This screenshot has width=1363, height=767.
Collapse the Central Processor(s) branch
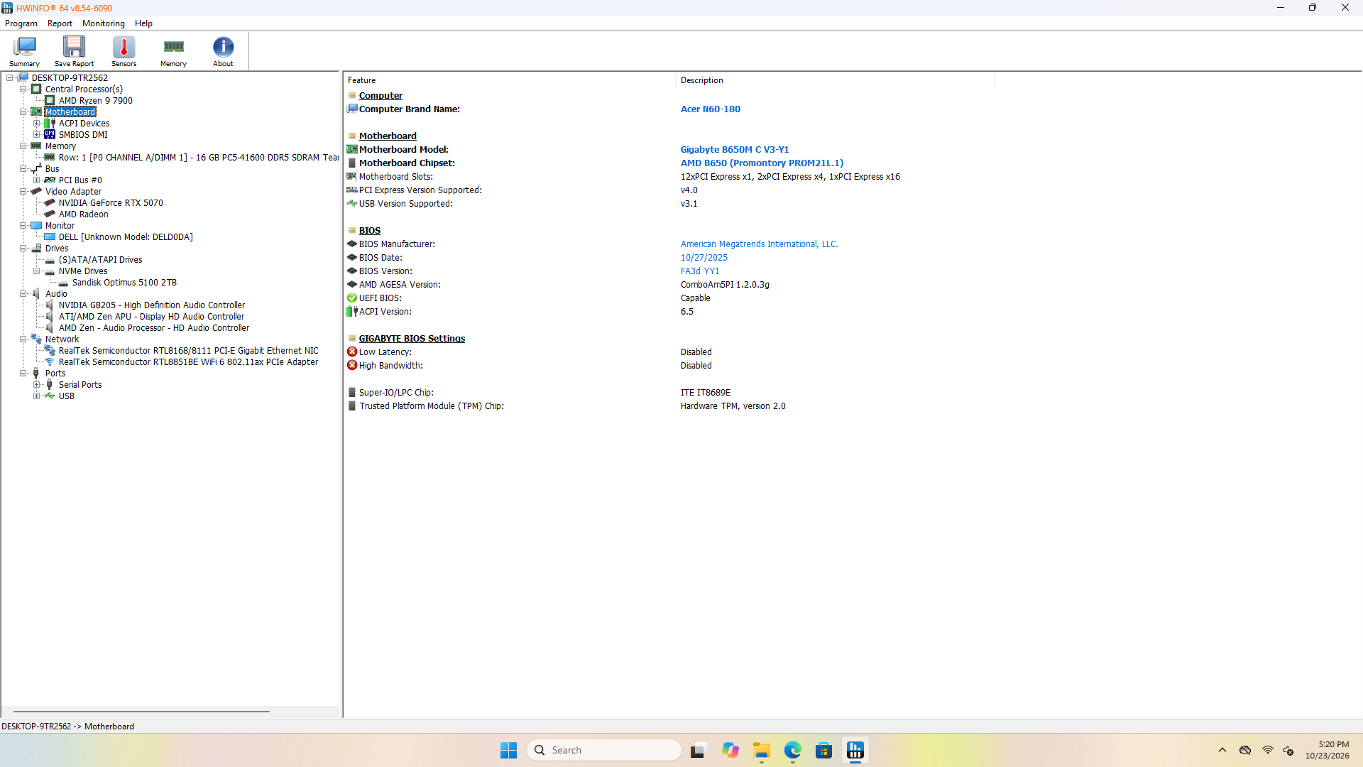click(x=23, y=89)
